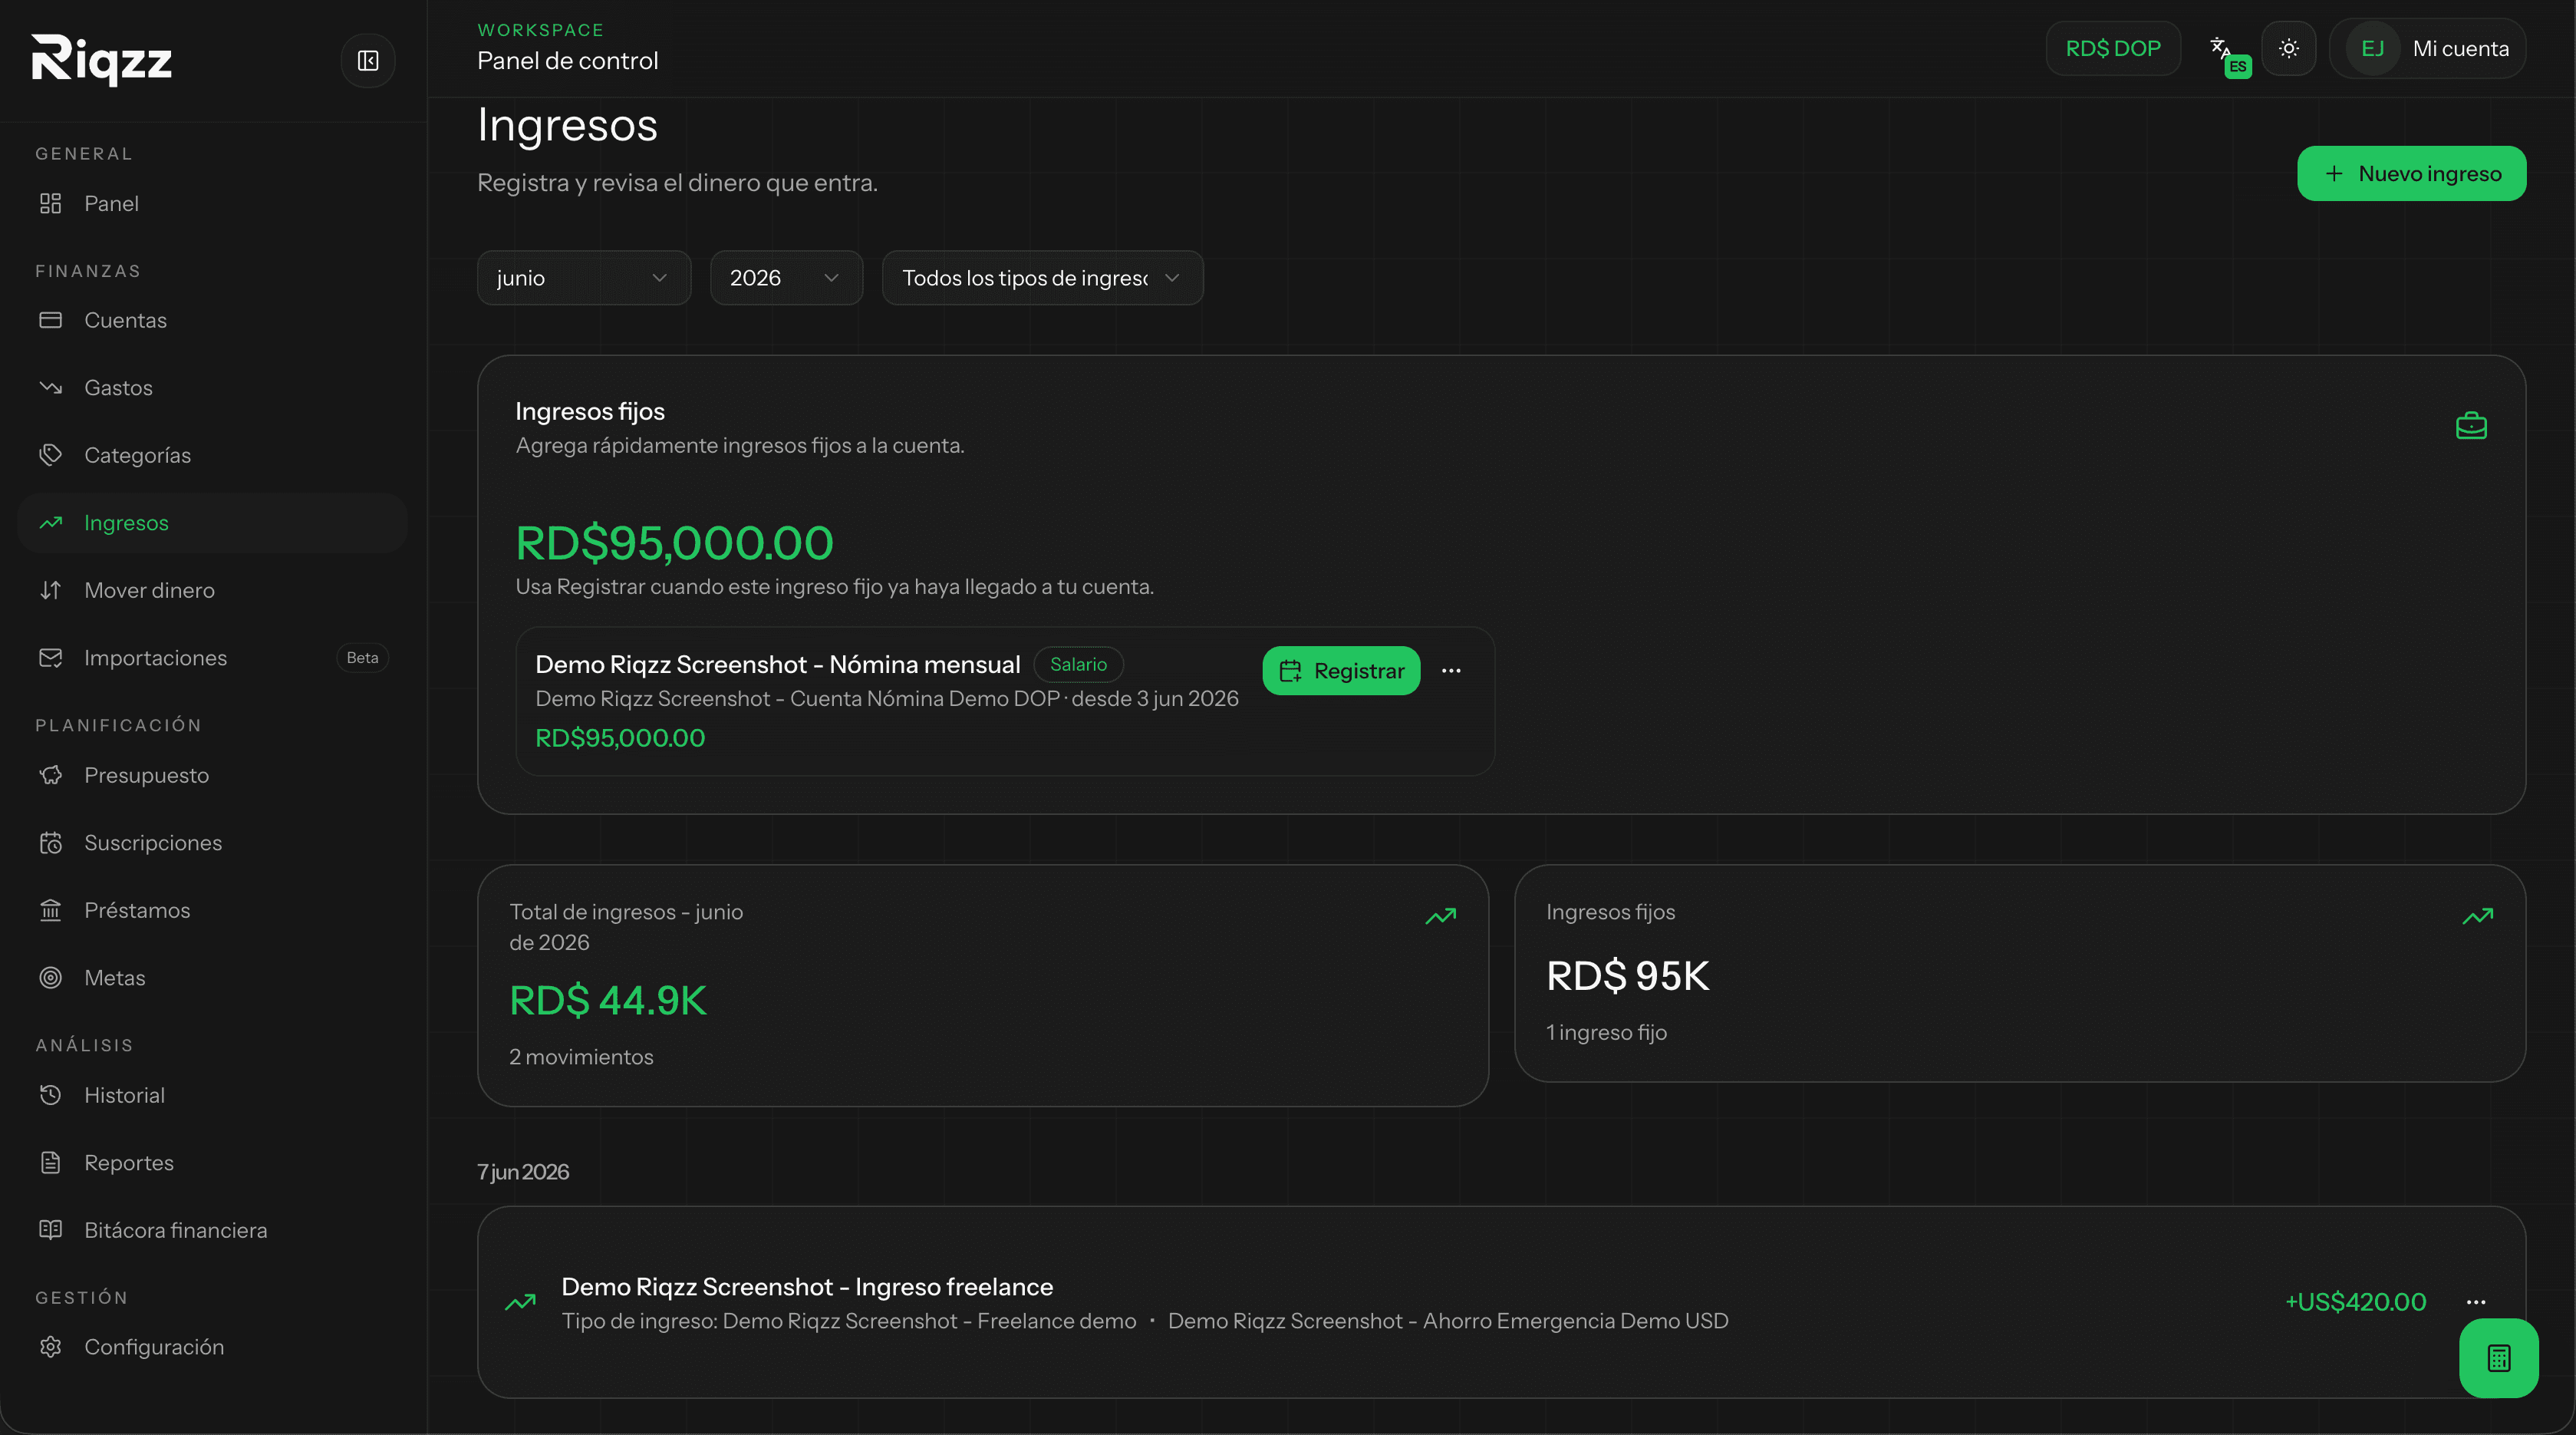The height and width of the screenshot is (1435, 2576).
Task: Navigate to Gastos
Action: tap(212, 388)
